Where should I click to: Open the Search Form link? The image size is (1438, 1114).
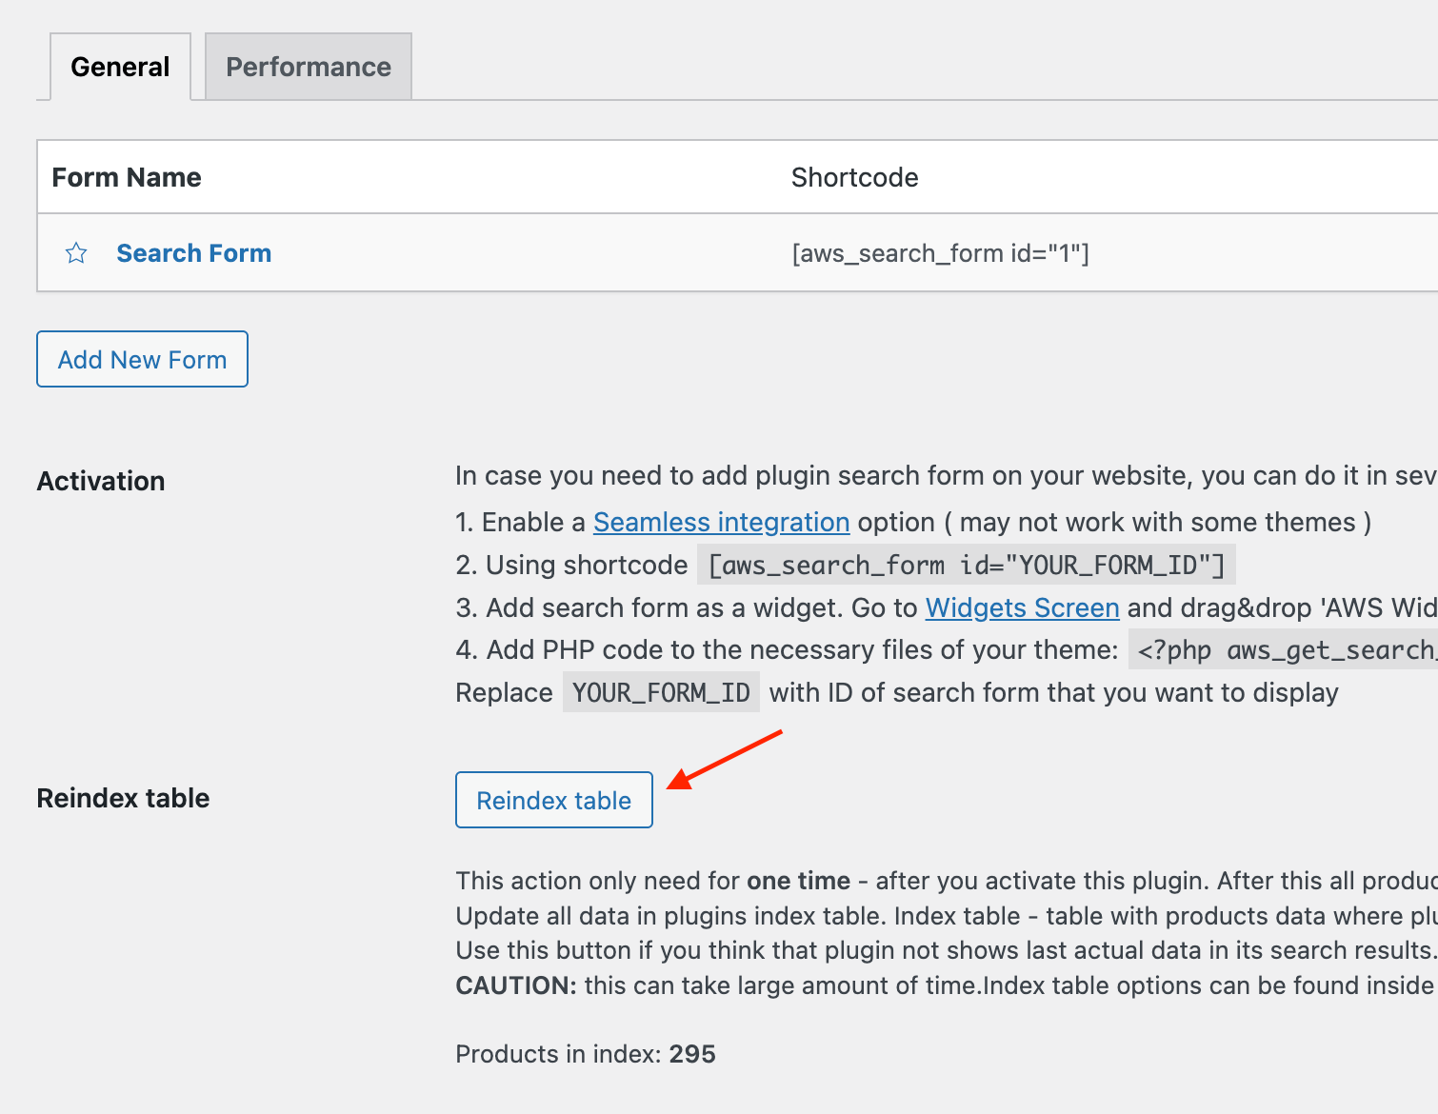click(193, 253)
